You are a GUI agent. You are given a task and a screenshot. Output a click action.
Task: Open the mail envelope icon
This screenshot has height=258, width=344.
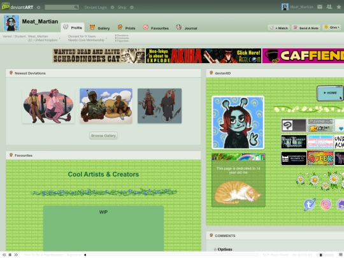click(x=320, y=7)
